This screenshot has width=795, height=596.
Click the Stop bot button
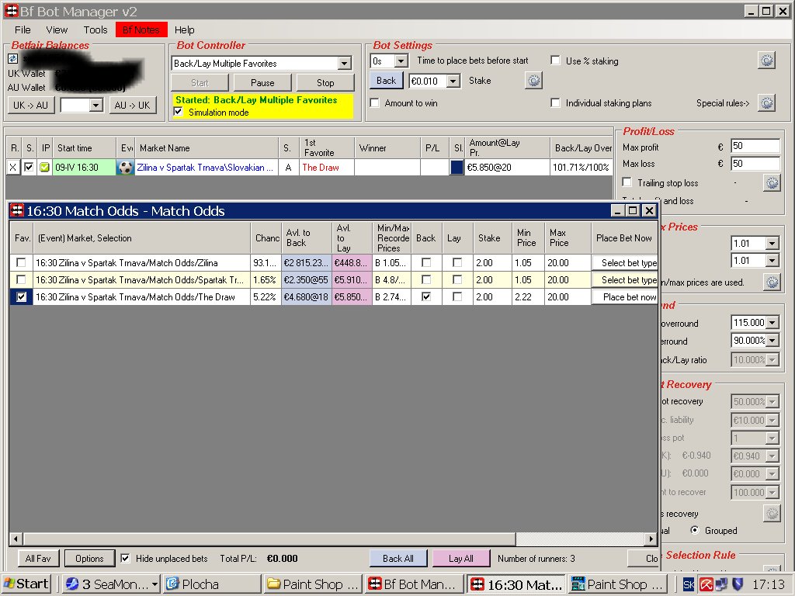pos(325,82)
